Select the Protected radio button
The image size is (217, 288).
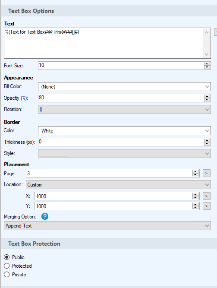pyautogui.click(x=7, y=266)
